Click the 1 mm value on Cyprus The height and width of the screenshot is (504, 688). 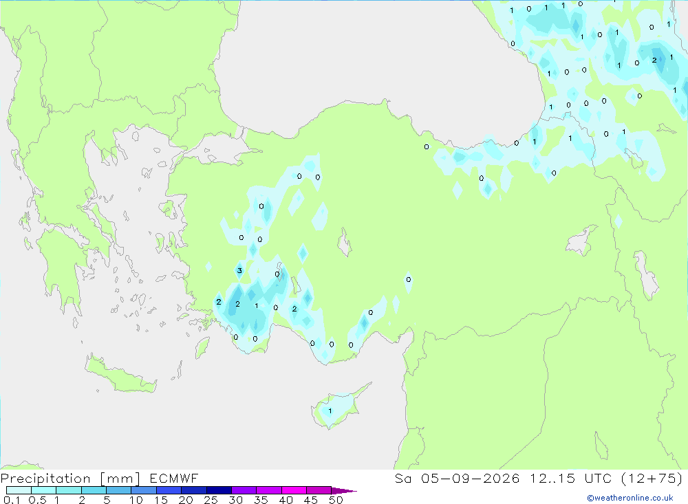[330, 411]
